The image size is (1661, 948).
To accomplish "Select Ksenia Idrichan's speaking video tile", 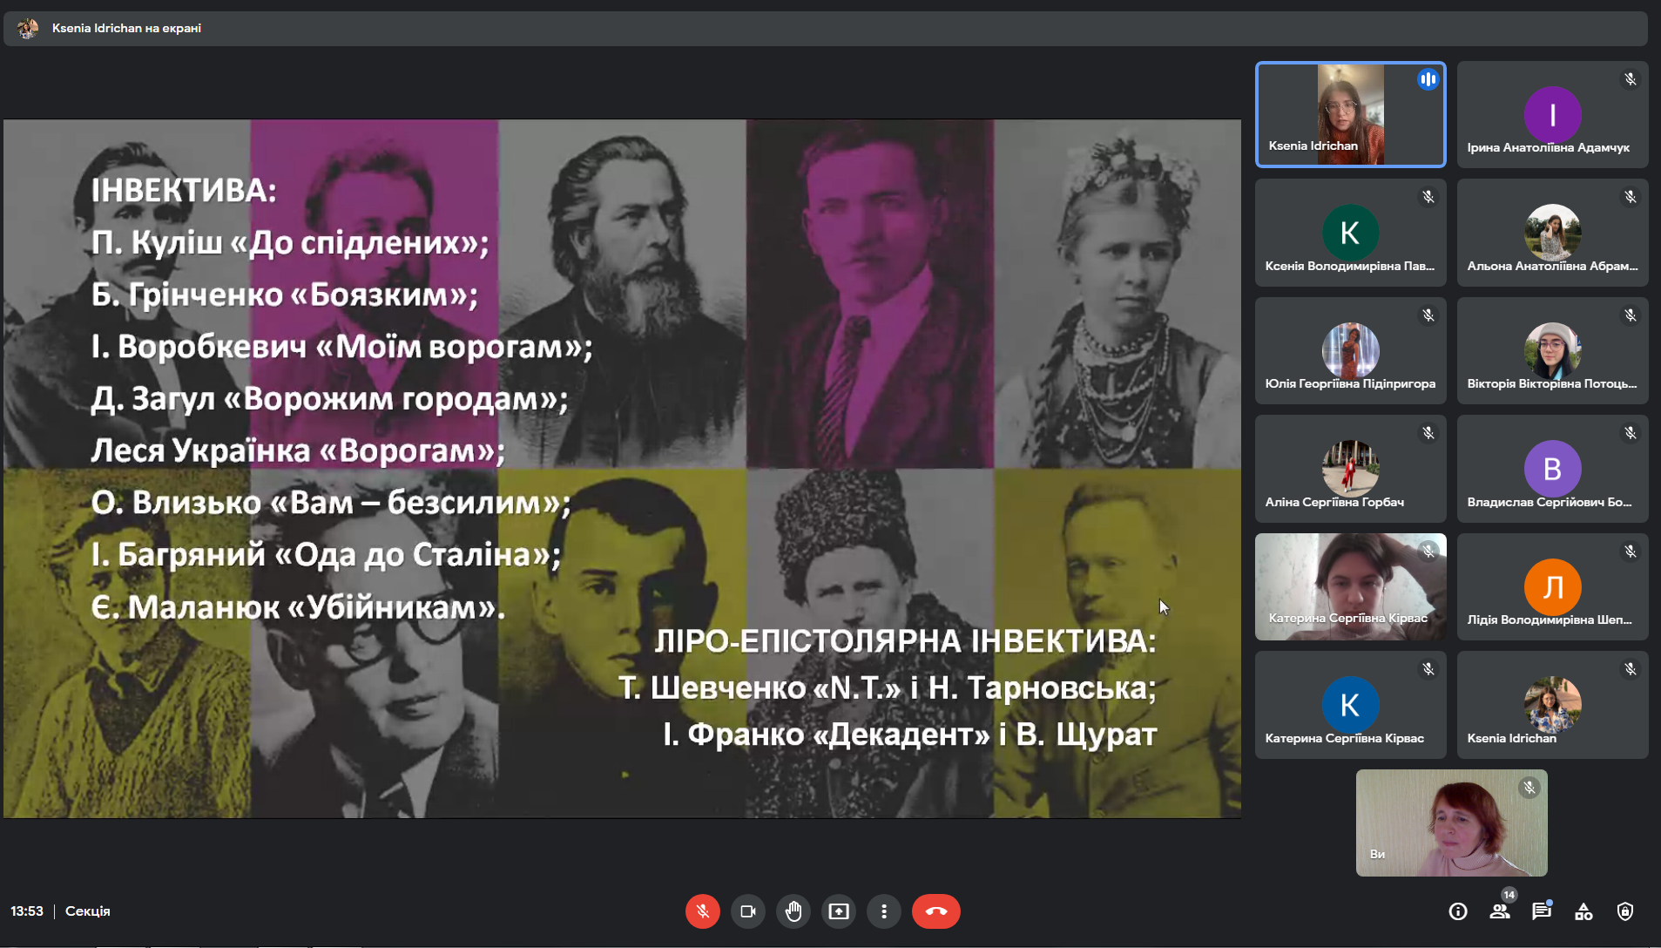I will 1349,114.
